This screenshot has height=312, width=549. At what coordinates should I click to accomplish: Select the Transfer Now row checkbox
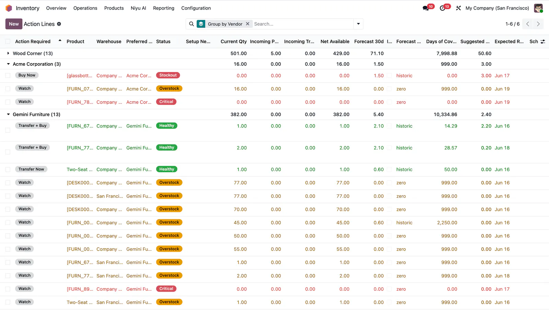tap(8, 169)
